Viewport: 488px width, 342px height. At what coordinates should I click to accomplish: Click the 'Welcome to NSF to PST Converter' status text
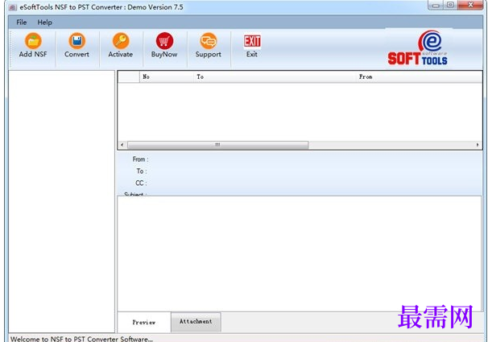click(x=82, y=339)
